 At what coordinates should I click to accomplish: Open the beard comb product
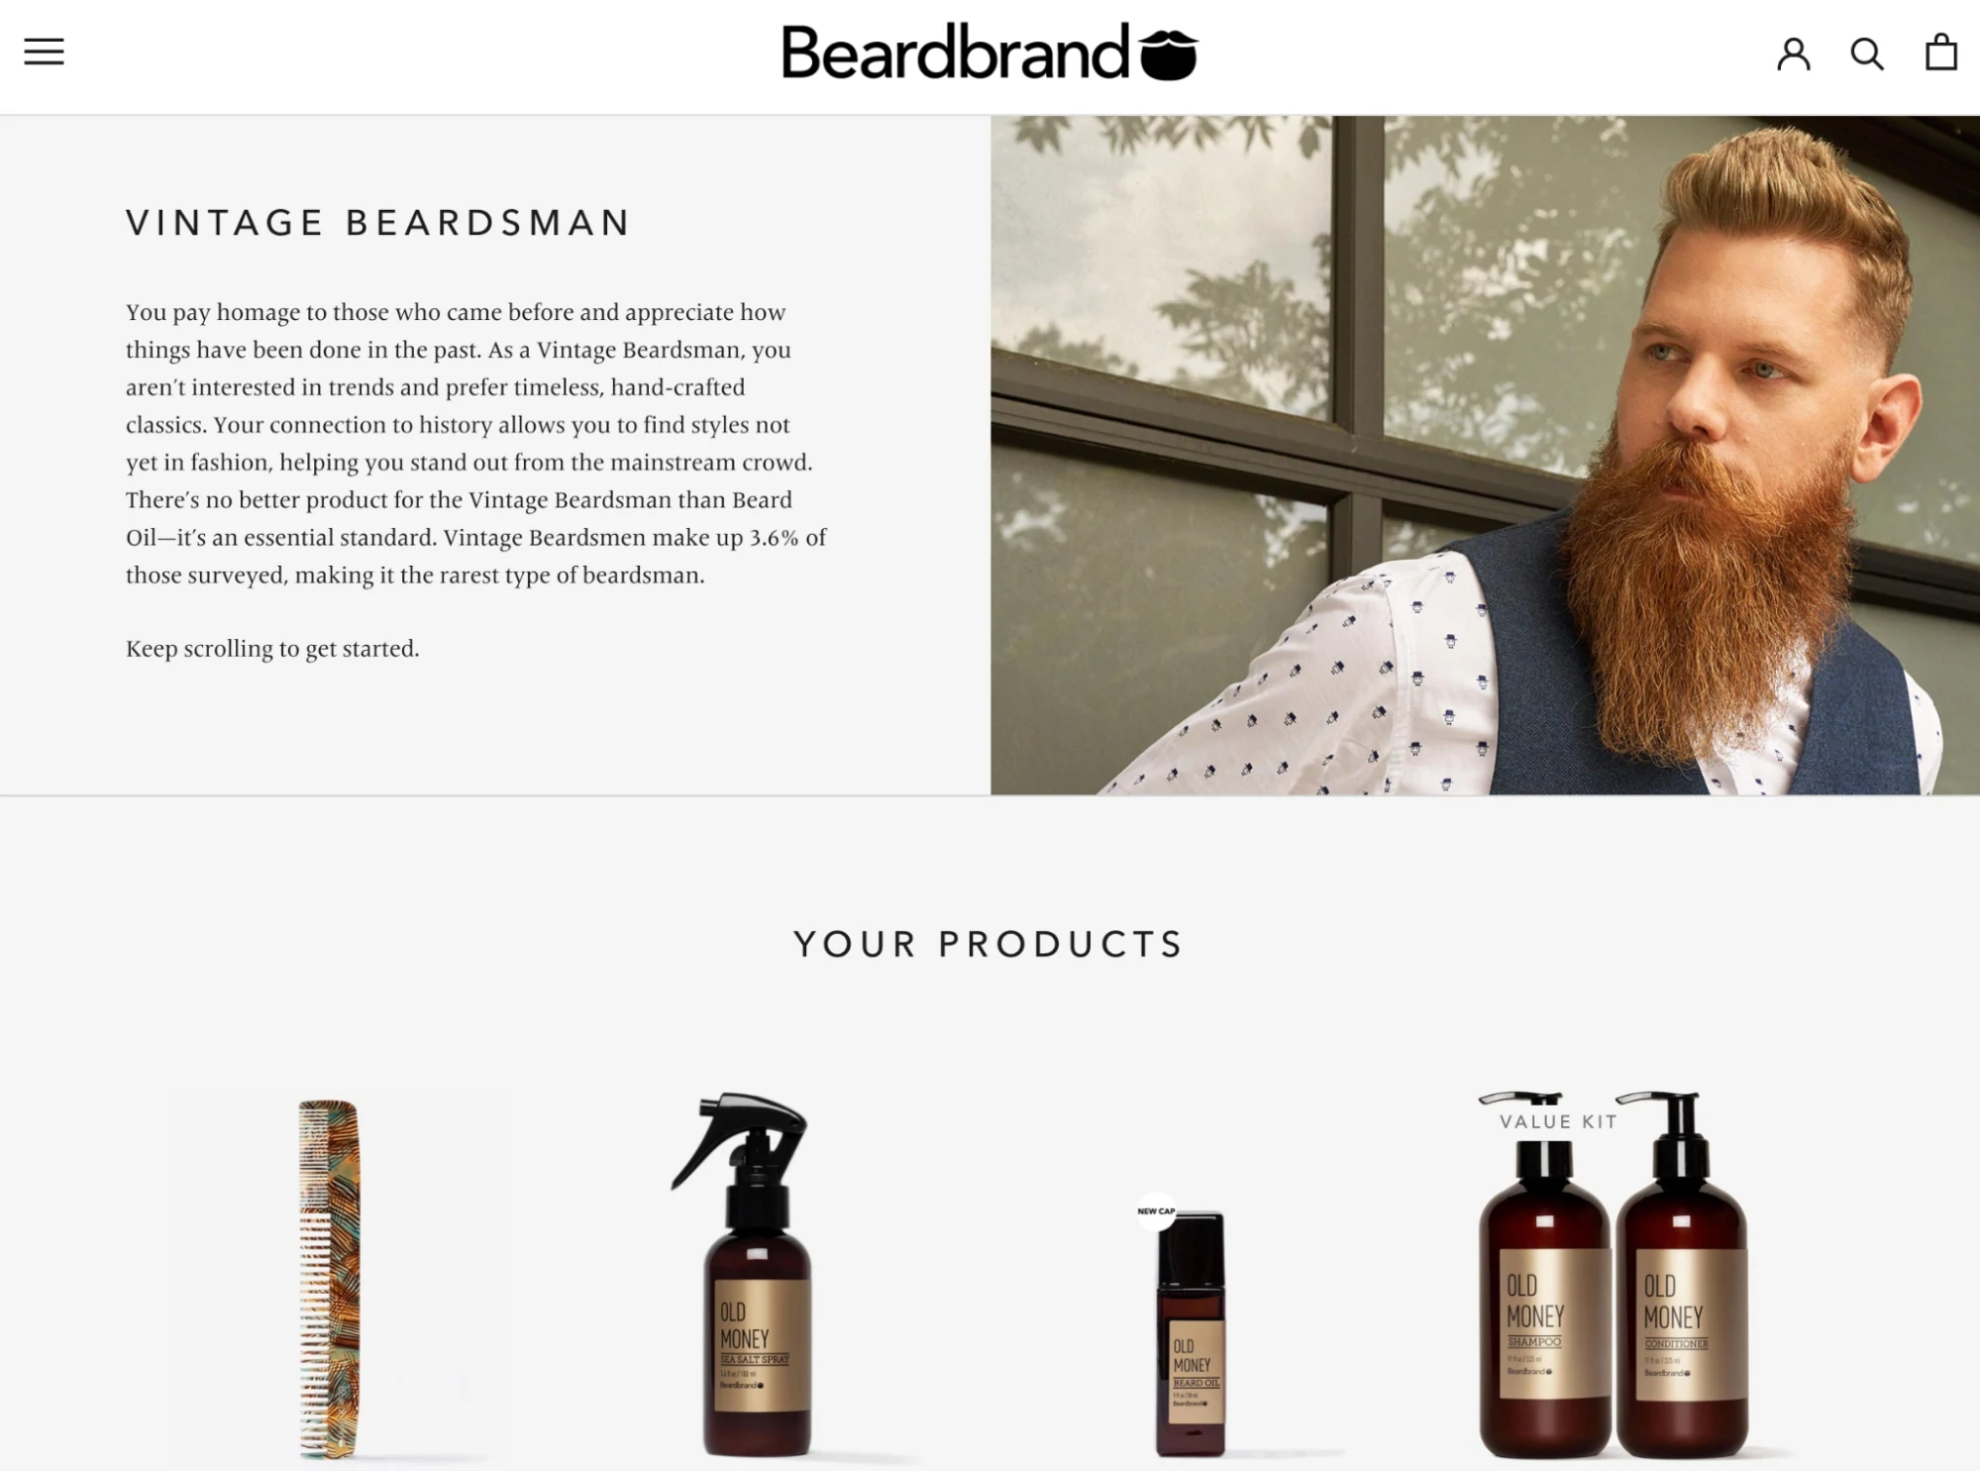click(329, 1278)
